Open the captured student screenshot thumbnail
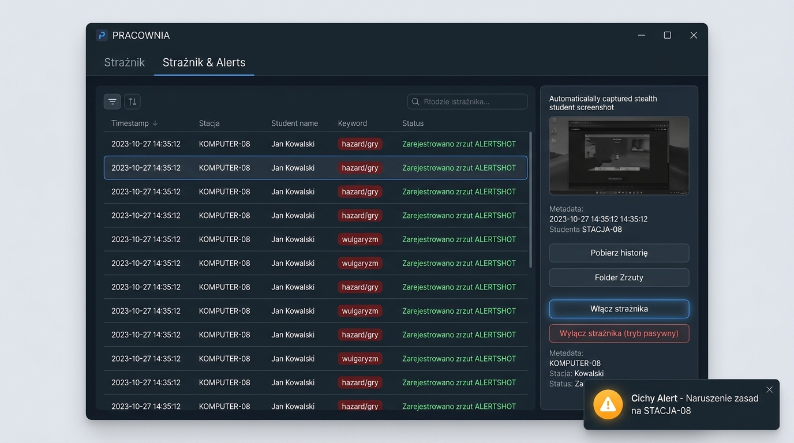794x443 pixels. tap(619, 156)
